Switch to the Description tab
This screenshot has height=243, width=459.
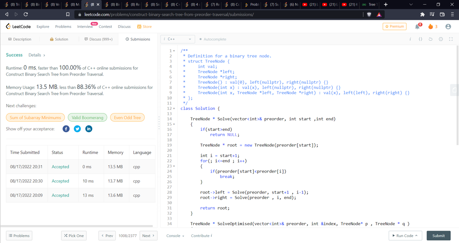tap(20, 39)
